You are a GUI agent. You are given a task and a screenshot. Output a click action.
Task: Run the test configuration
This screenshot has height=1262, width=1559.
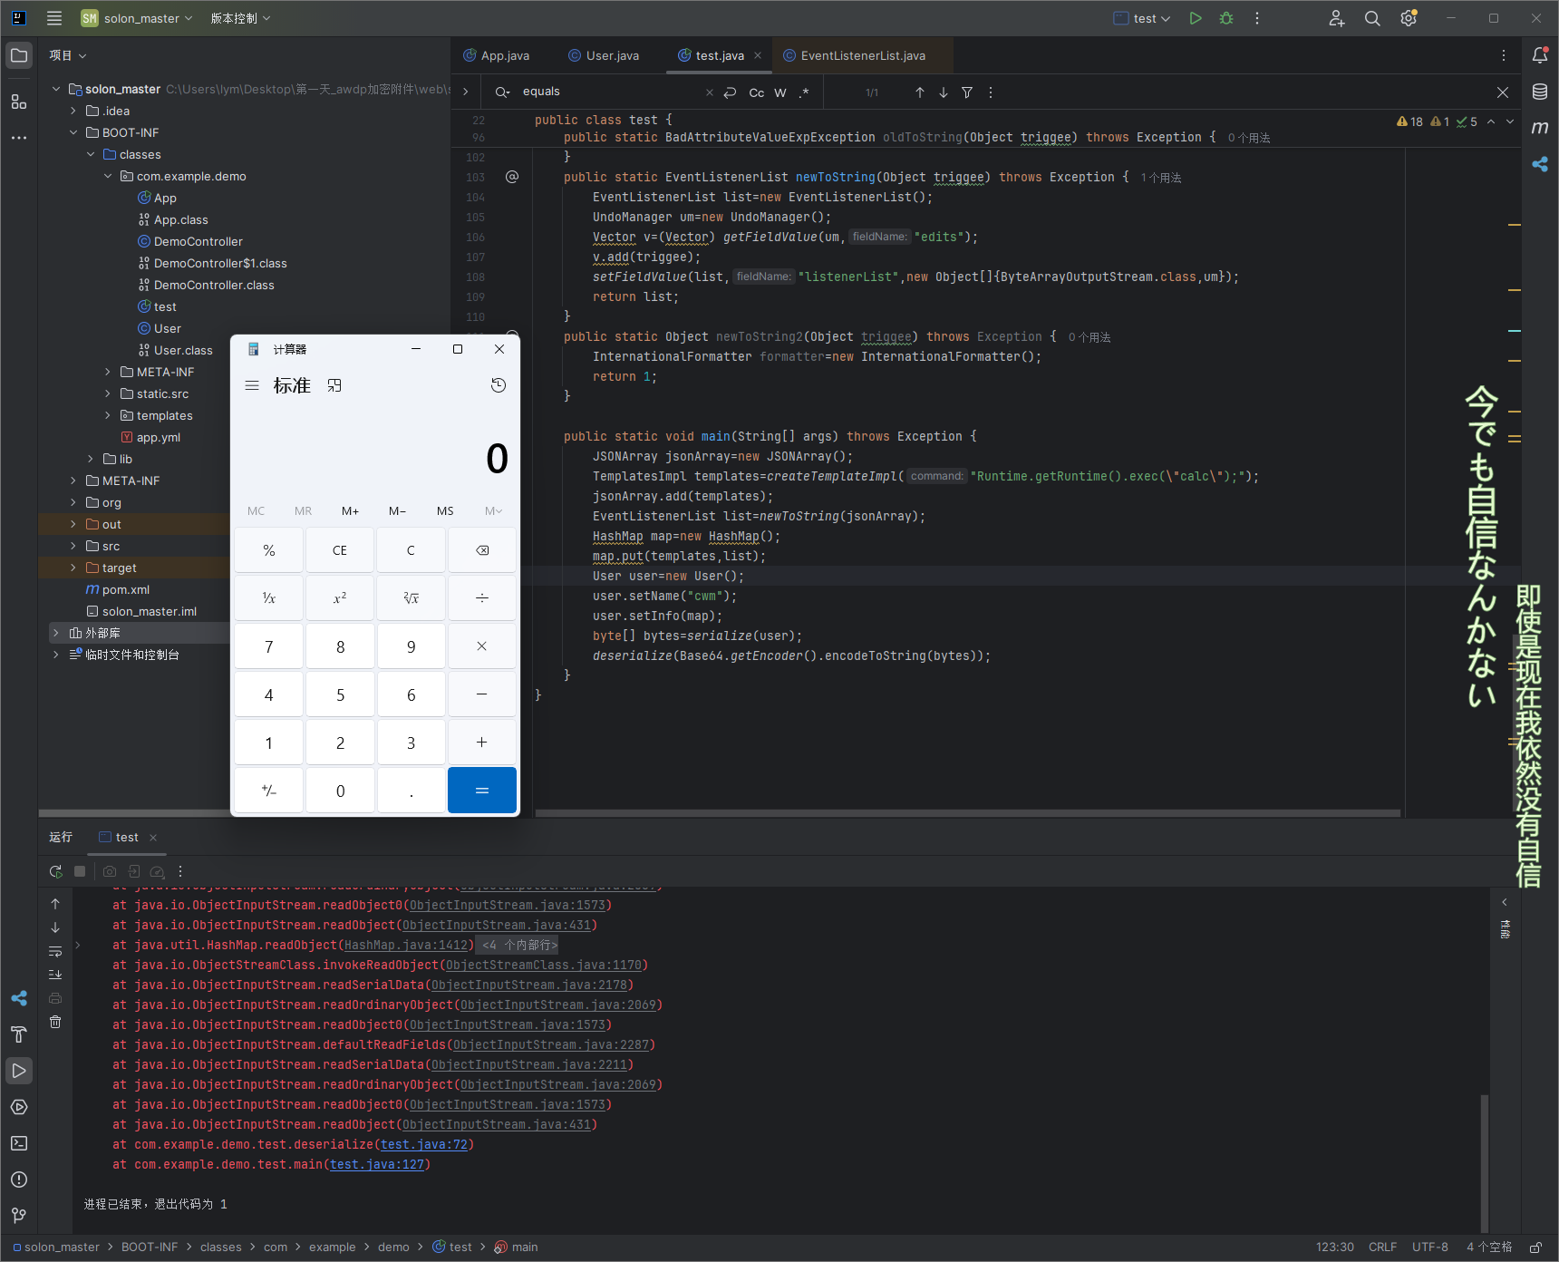(x=1196, y=18)
